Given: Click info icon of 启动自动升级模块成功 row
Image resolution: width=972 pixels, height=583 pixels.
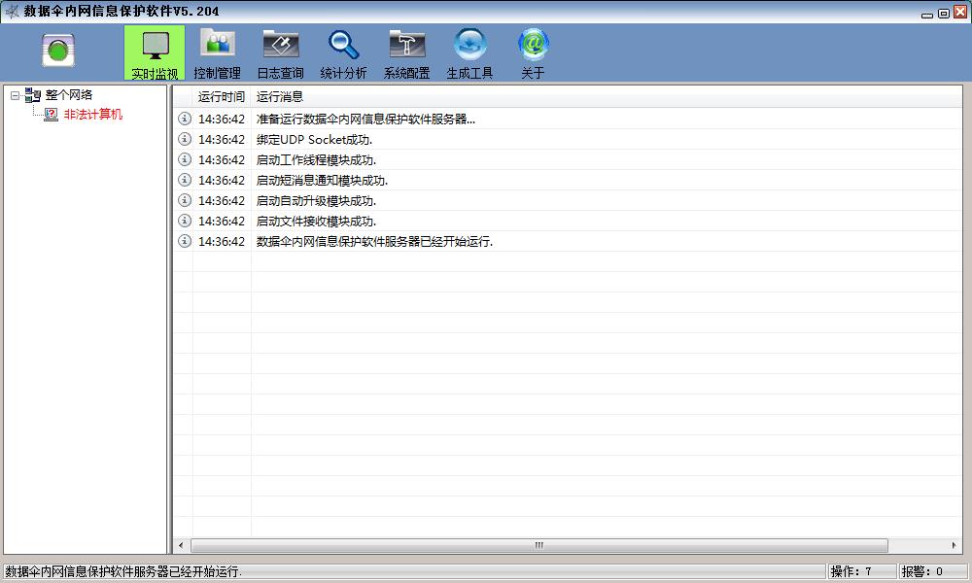Looking at the screenshot, I should (184, 200).
